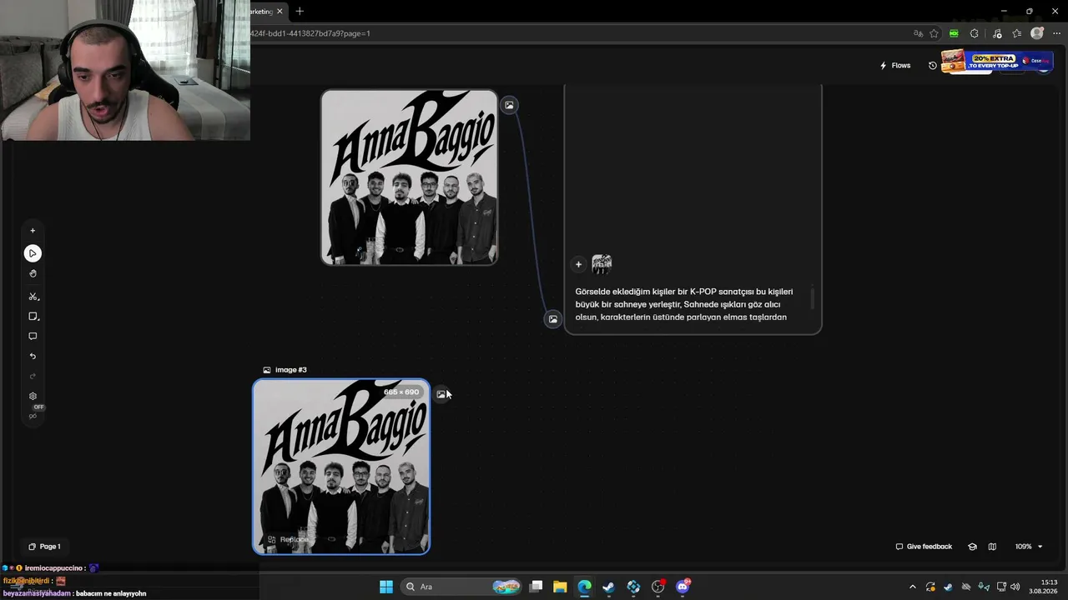Open the media control icon

[x=996, y=33]
